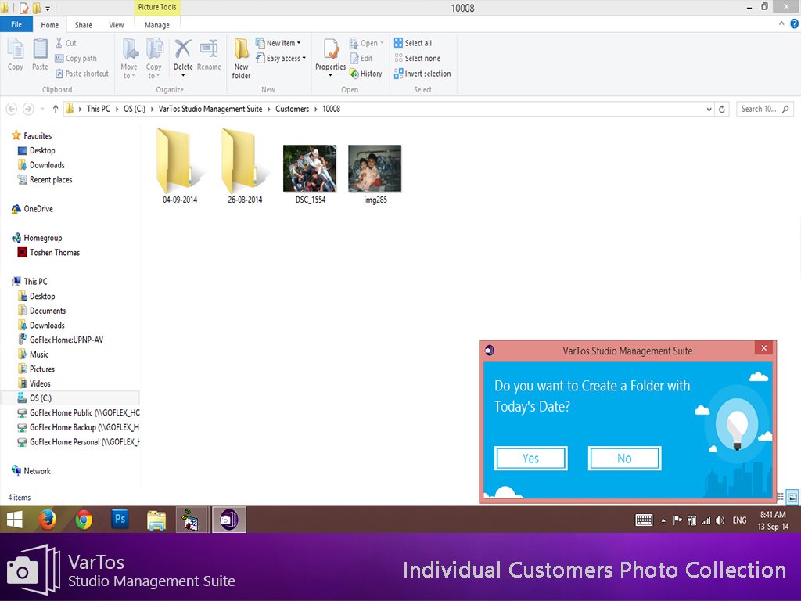Screen dimensions: 801x601
Task: Click Copy path in Clipboard group
Action: tap(76, 58)
